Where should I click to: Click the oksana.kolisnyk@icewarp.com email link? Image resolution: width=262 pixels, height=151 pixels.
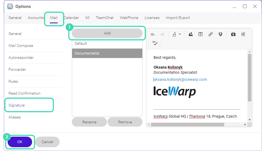[x=180, y=79]
